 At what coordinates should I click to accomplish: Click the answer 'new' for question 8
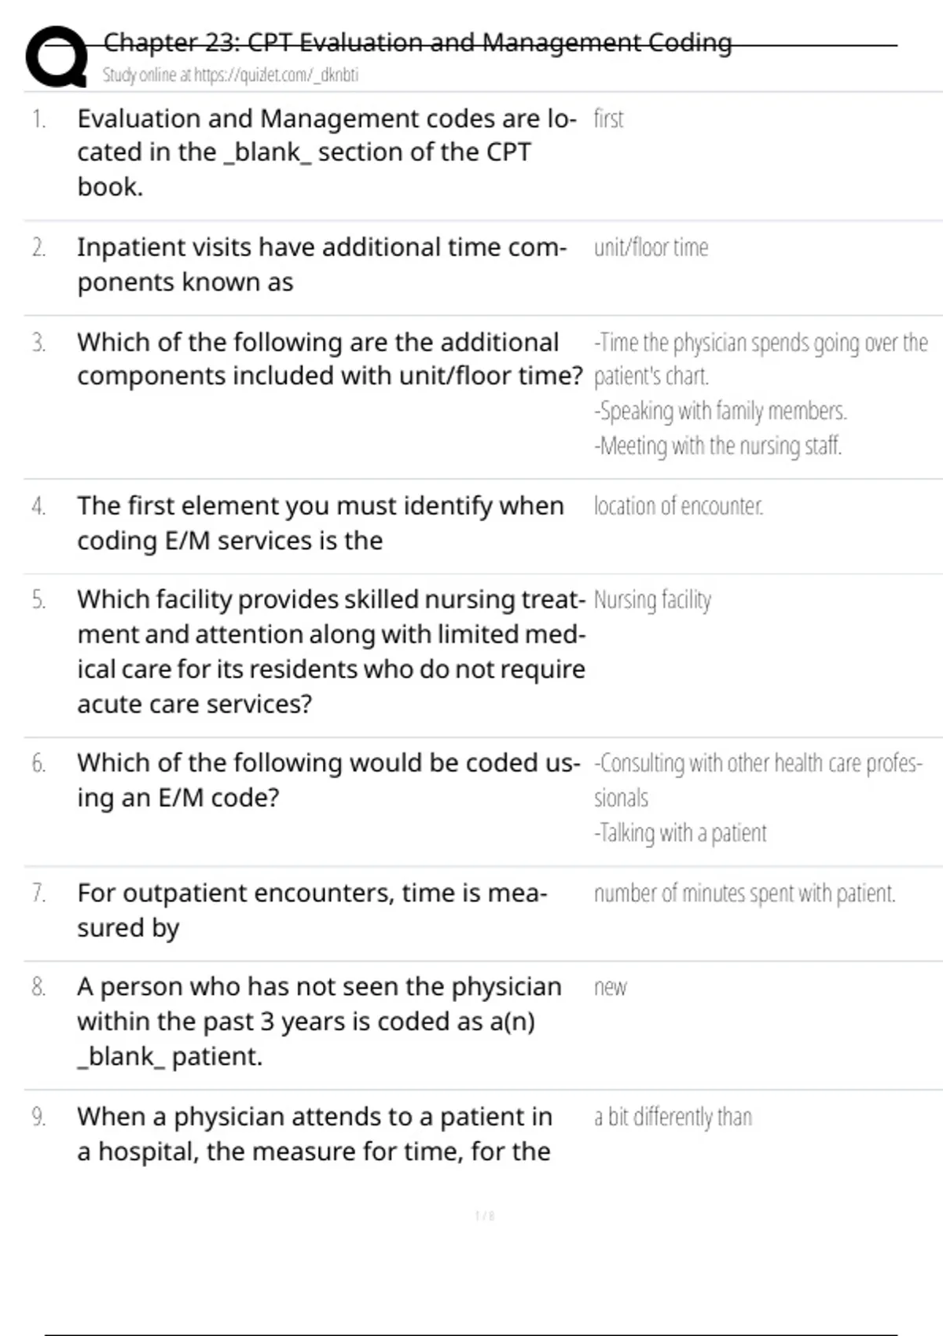pos(610,987)
